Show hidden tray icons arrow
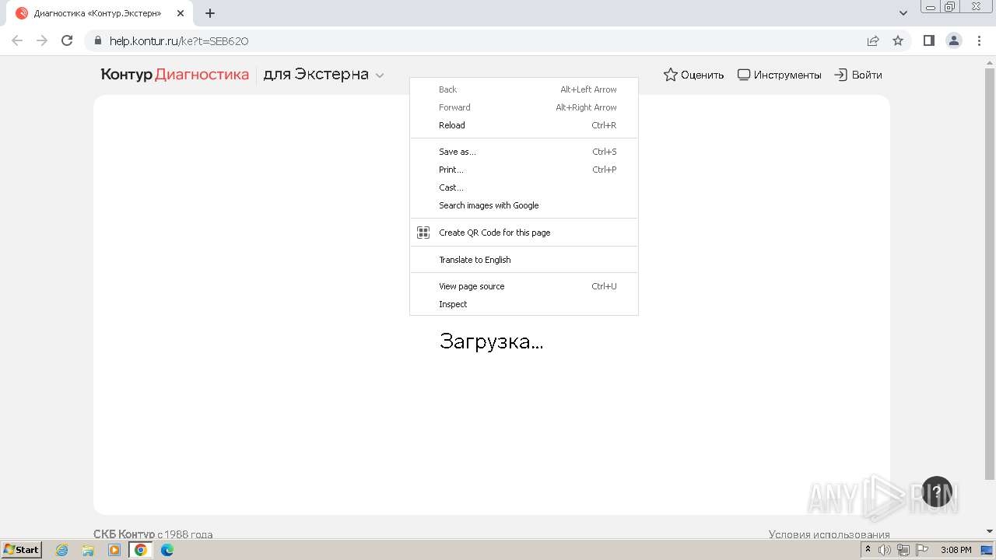Viewport: 996px width, 560px height. click(x=868, y=550)
